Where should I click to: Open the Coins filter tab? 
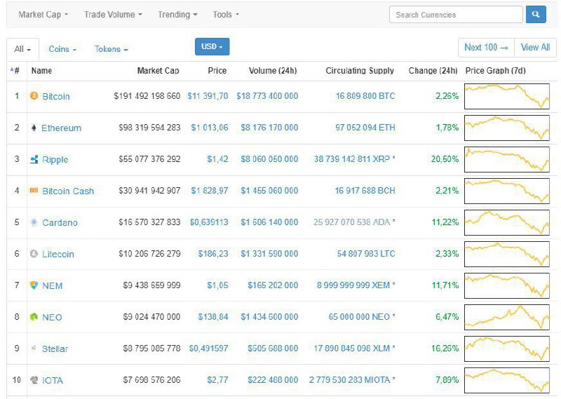tap(62, 49)
